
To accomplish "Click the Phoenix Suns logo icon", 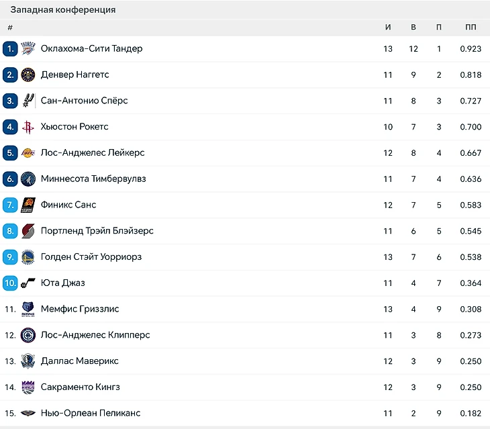I will [28, 205].
